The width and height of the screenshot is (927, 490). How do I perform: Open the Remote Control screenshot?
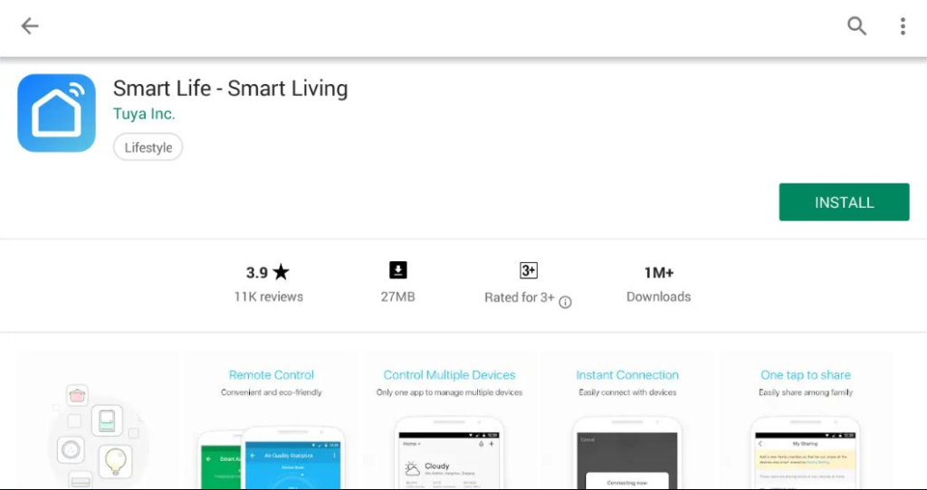(271, 420)
